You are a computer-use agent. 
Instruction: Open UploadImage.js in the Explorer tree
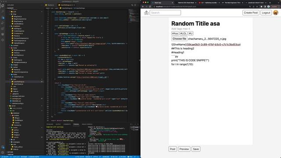coord(19,43)
